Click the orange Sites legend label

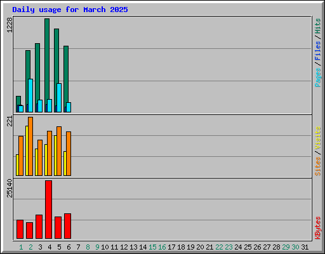tap(318, 166)
